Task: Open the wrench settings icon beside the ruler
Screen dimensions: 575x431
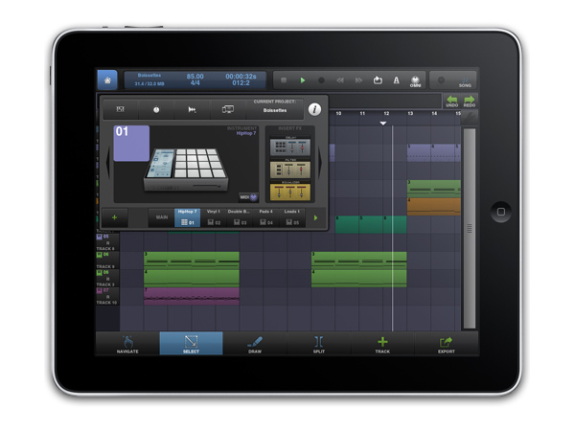Action: point(470,117)
